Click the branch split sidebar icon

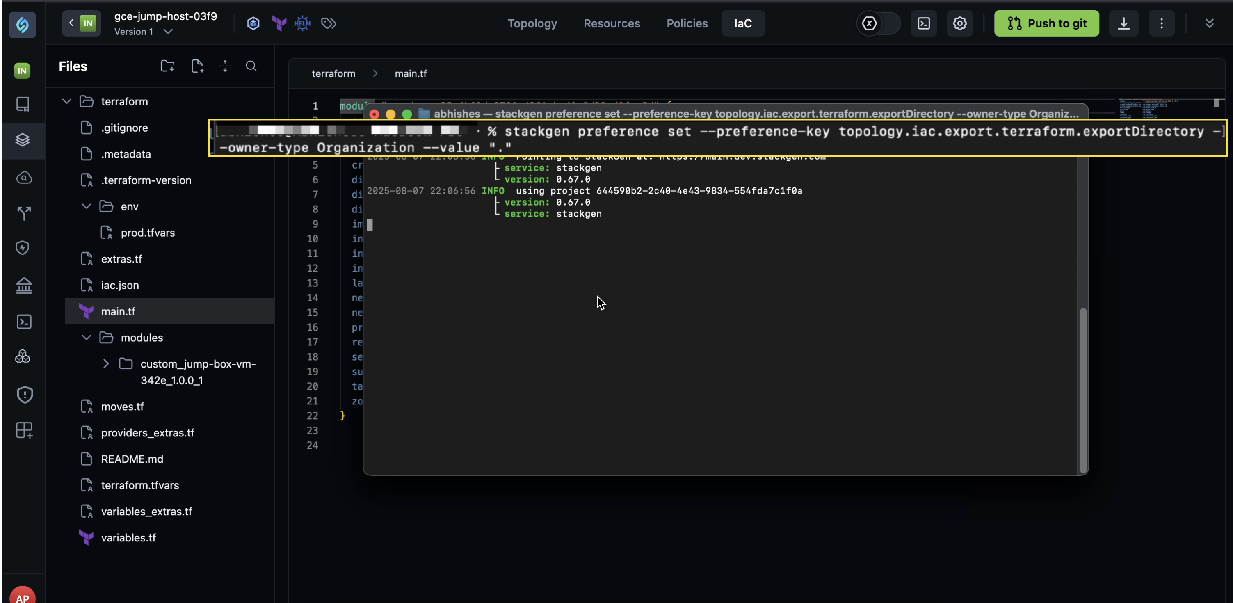click(x=23, y=213)
